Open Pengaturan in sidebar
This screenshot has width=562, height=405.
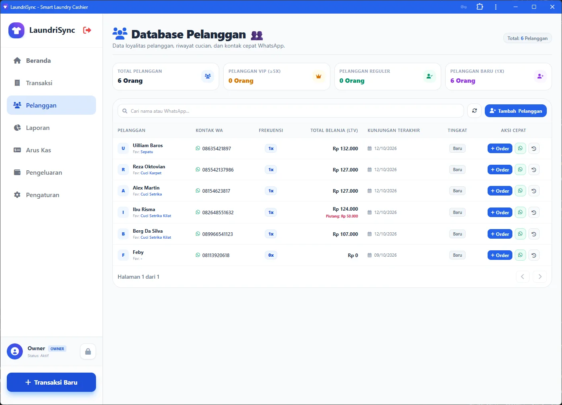tap(51, 195)
